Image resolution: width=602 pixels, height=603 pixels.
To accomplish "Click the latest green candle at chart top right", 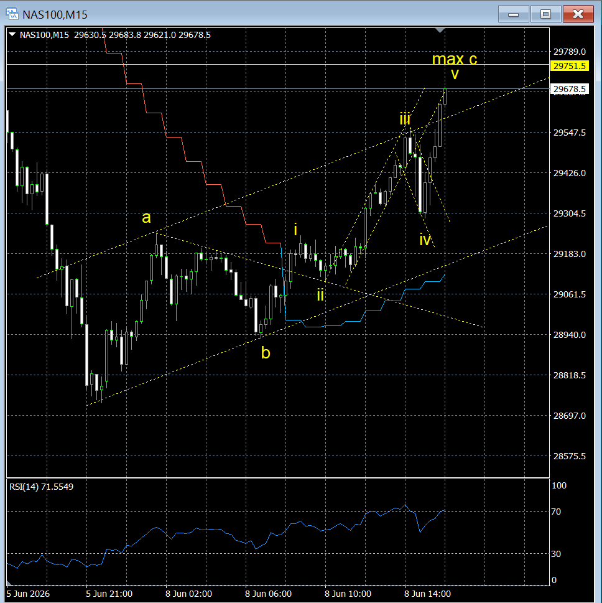I will [x=445, y=96].
